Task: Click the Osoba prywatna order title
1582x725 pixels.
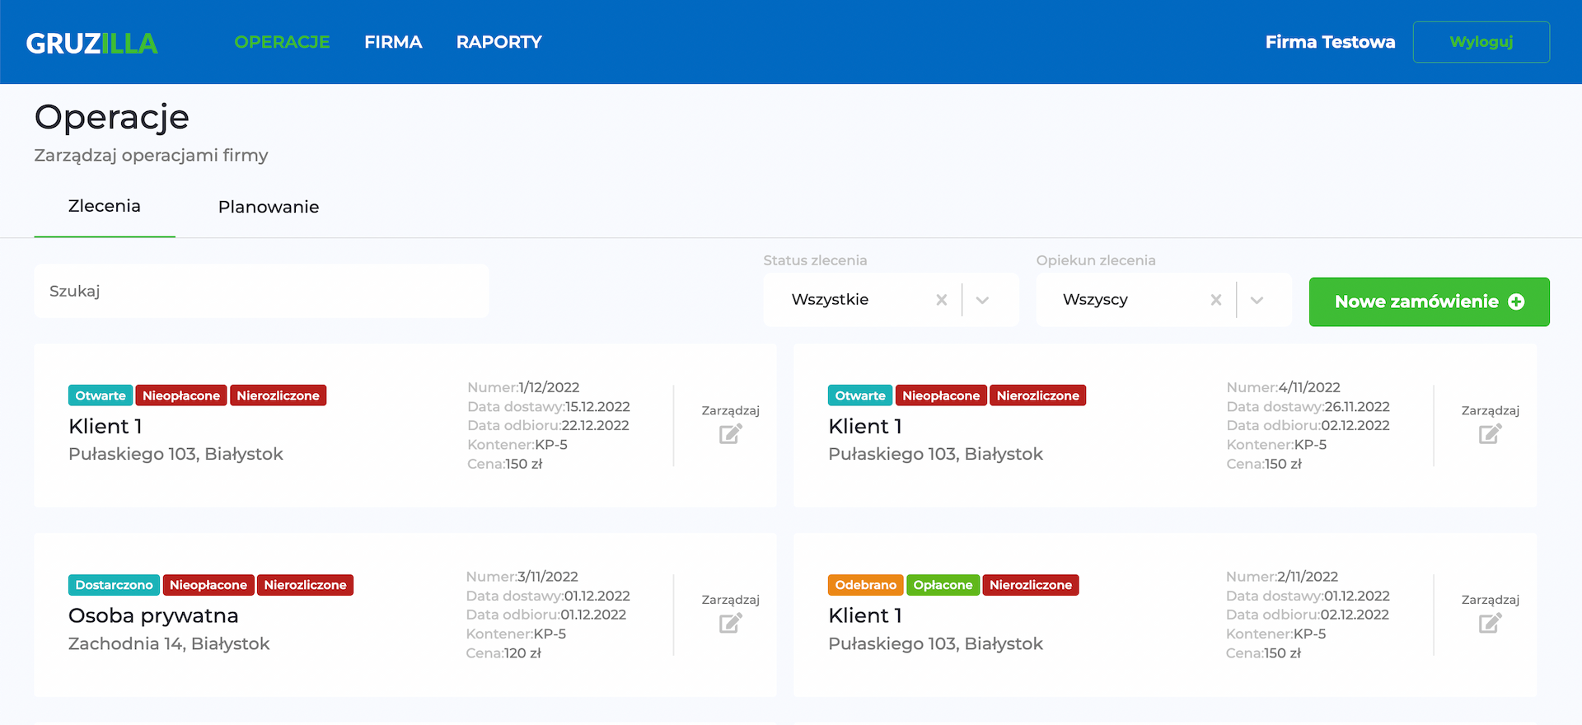Action: [153, 615]
